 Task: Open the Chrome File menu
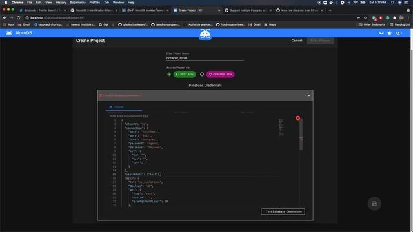30,3
